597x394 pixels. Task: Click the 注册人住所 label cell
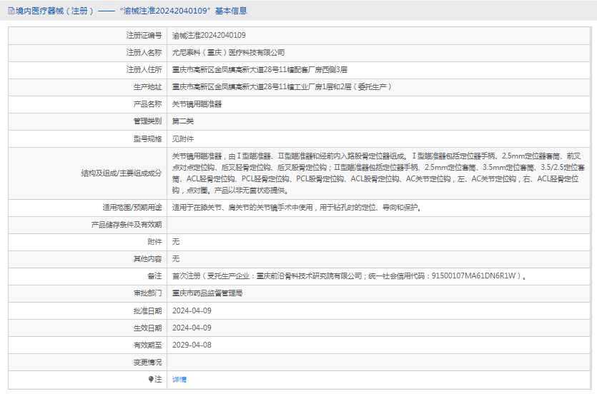point(87,70)
